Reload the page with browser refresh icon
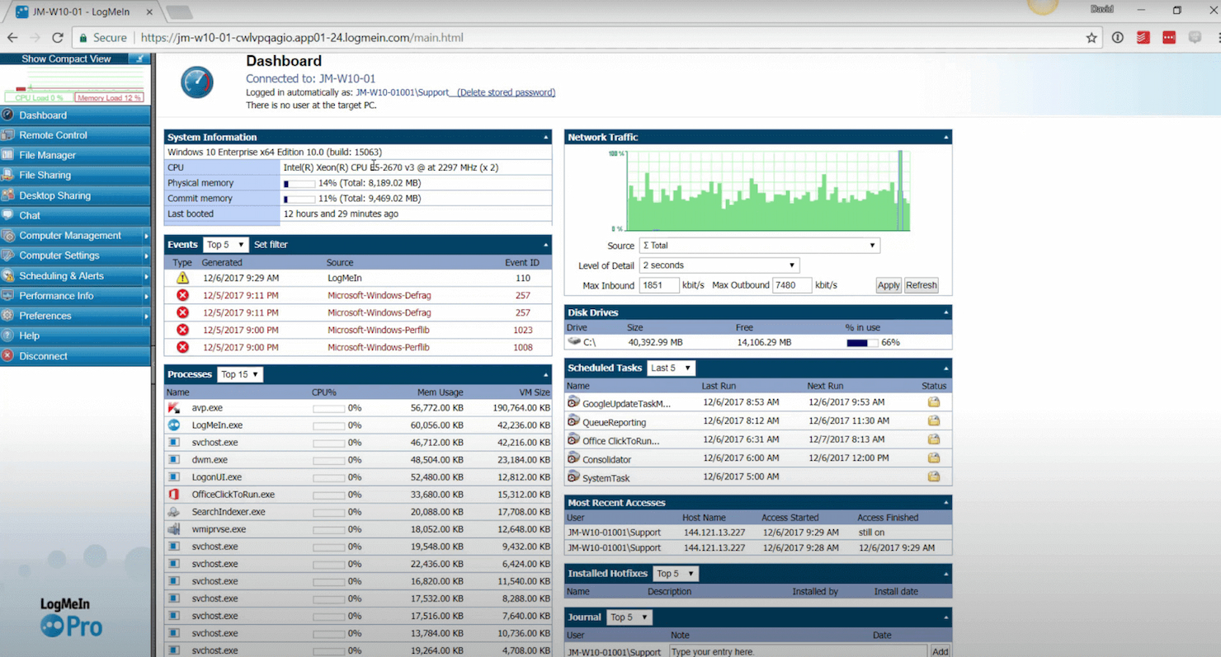The height and width of the screenshot is (657, 1221). (x=58, y=38)
